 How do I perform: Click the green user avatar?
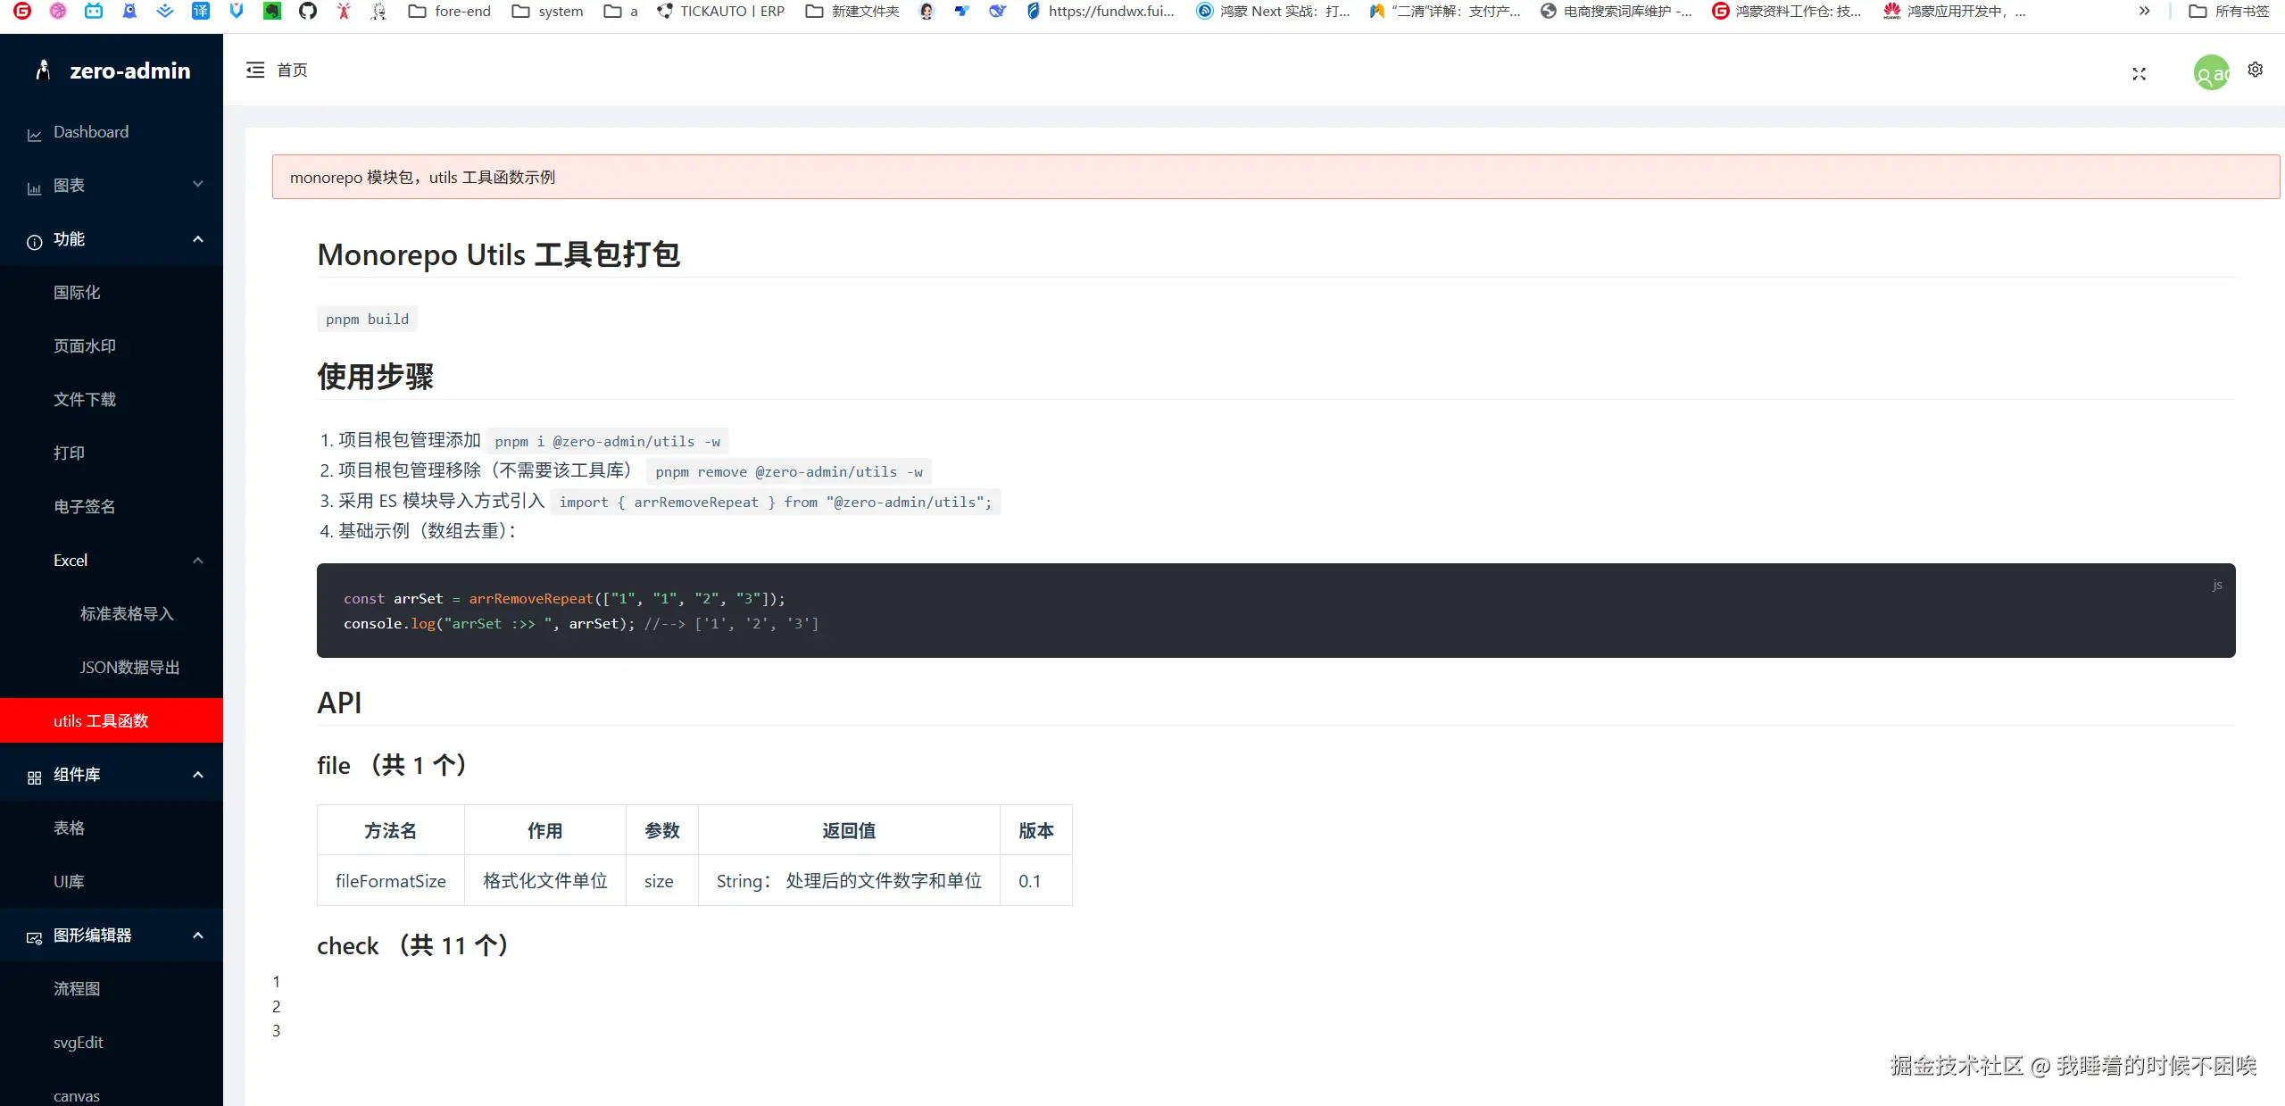(x=2211, y=73)
